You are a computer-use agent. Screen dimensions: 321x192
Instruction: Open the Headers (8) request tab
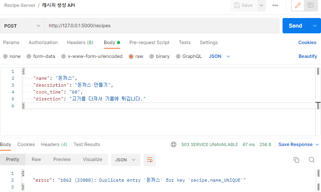click(x=80, y=43)
